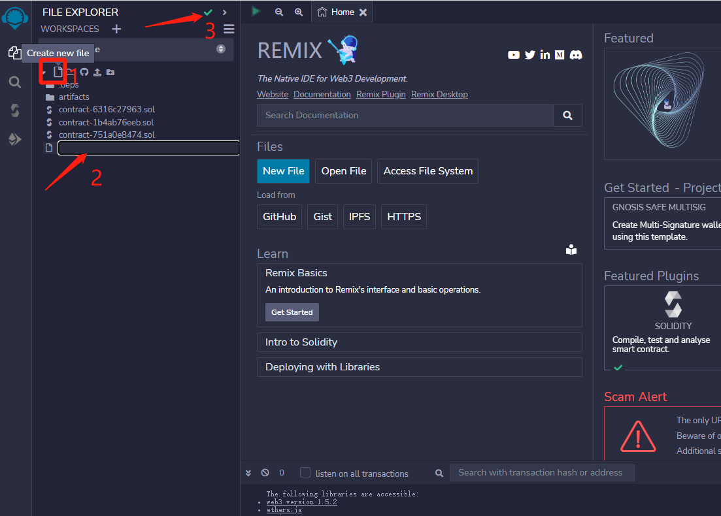Click the Learn section book icon
The image size is (721, 516).
(571, 250)
